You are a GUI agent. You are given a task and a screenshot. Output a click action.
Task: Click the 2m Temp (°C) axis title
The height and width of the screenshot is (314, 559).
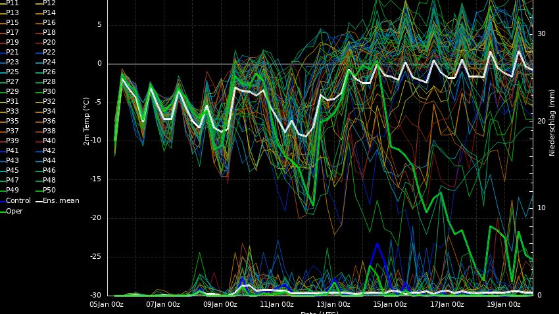(x=86, y=121)
